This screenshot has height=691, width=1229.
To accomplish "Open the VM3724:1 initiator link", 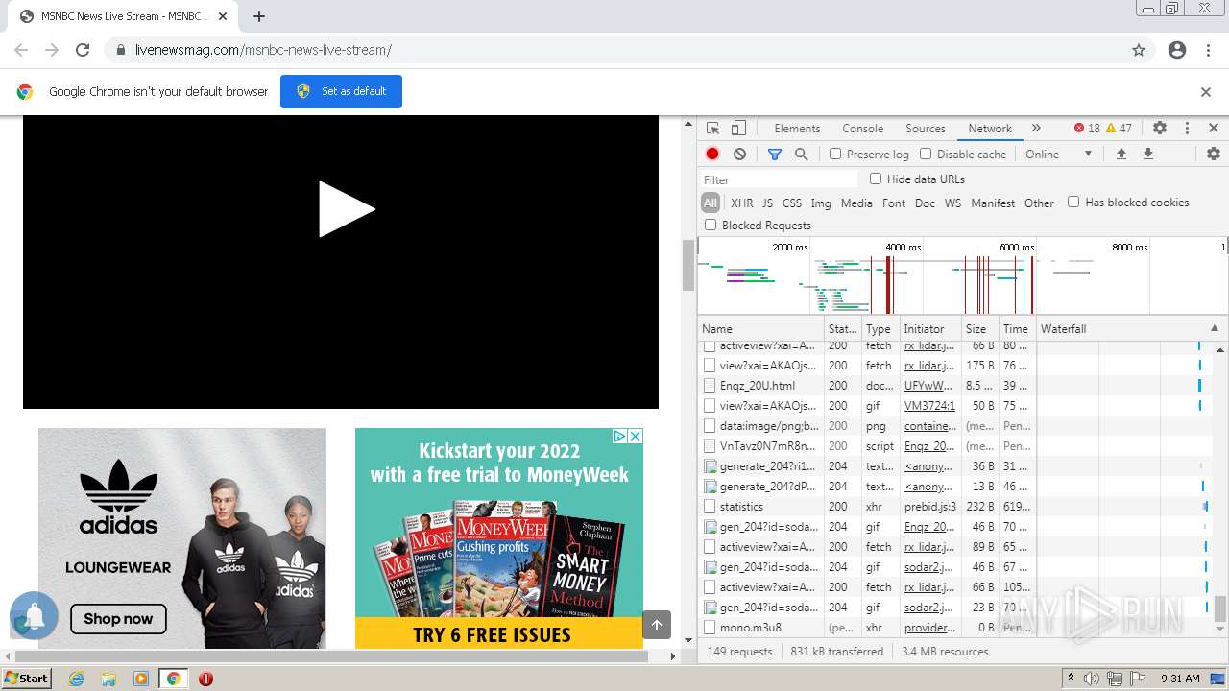I will pos(929,406).
